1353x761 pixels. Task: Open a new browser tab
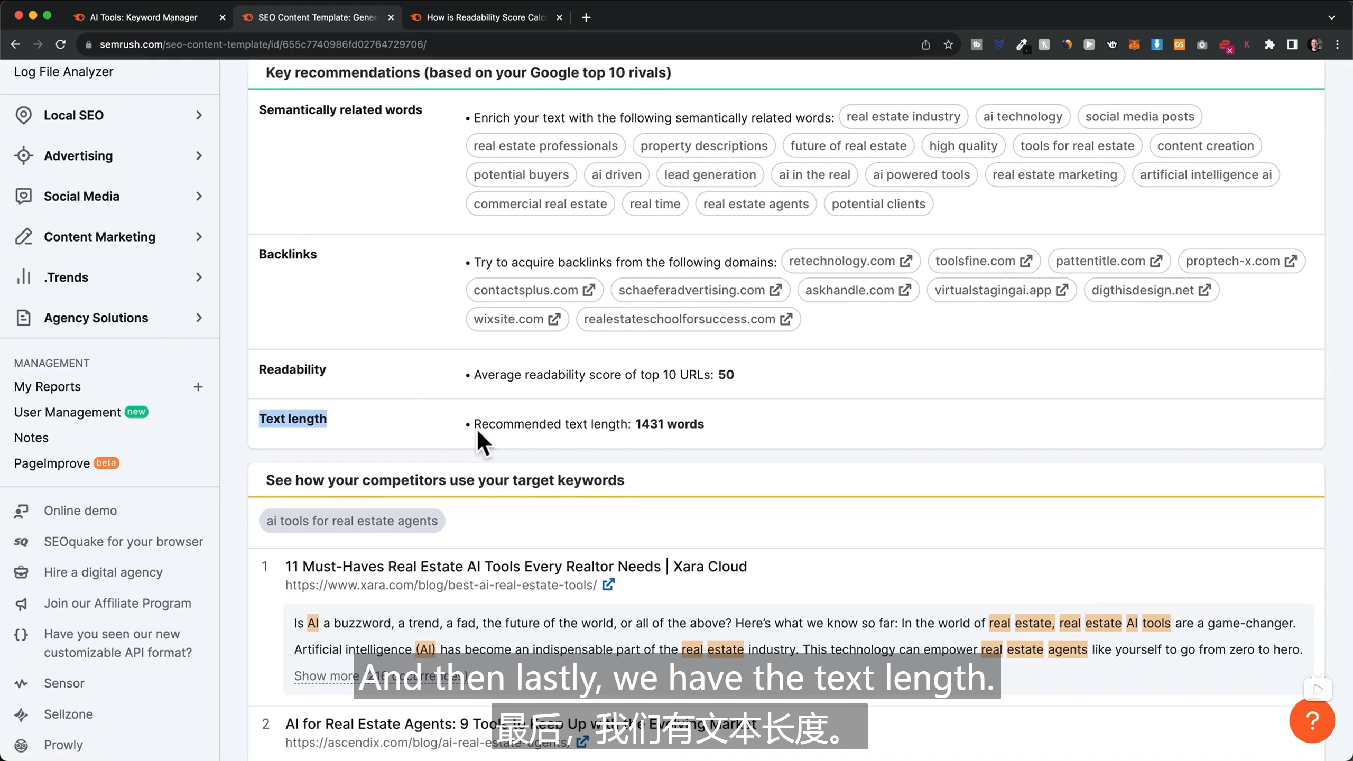[x=586, y=17]
